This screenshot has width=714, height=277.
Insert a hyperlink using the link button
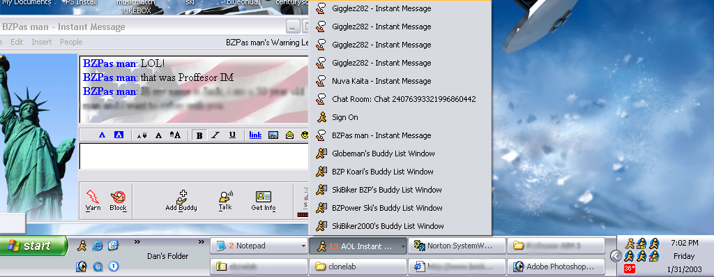pos(255,135)
